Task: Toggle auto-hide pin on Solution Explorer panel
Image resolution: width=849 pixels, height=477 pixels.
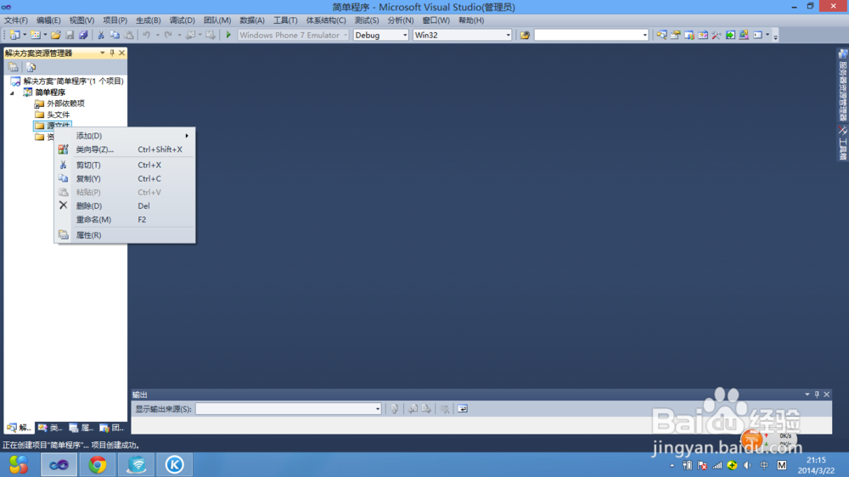Action: (x=112, y=53)
